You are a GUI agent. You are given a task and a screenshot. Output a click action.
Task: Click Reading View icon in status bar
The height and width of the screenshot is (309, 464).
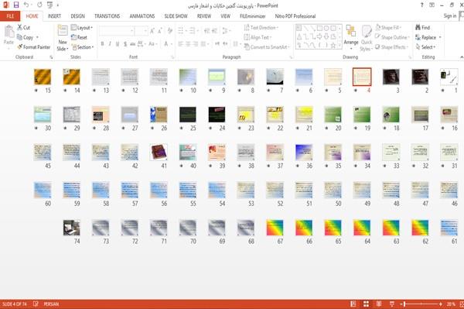coord(379,304)
